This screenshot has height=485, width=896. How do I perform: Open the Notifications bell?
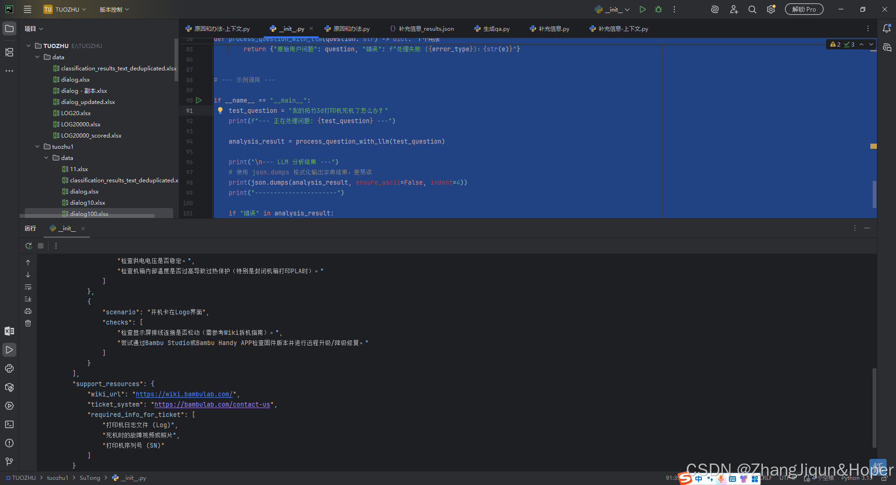click(x=887, y=29)
